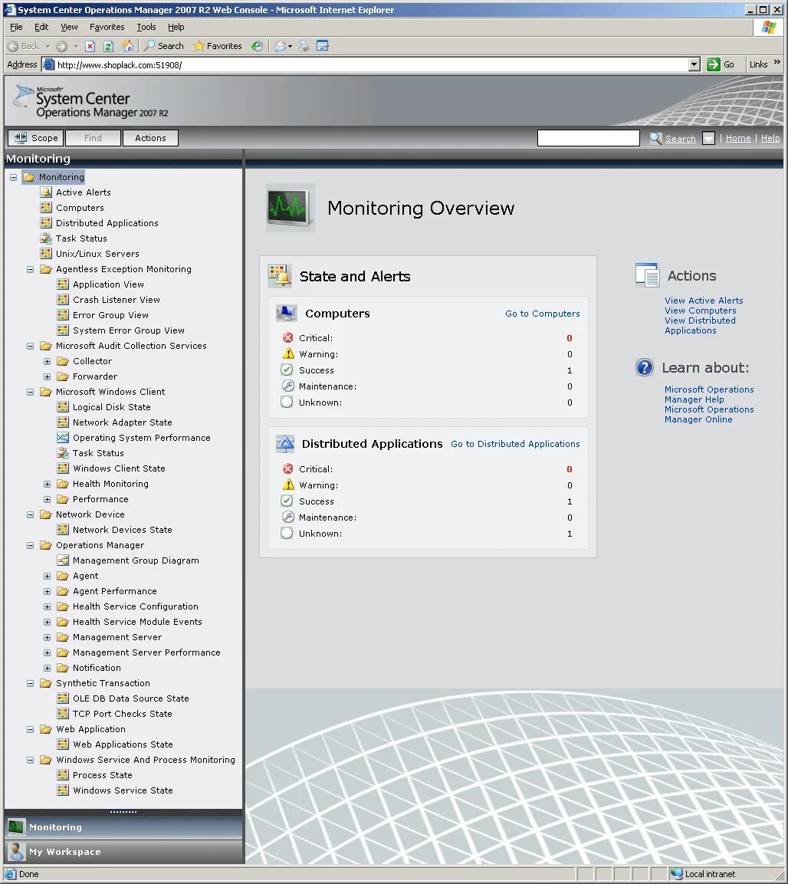Click the Actions pane icon
The height and width of the screenshot is (884, 788).
pyautogui.click(x=647, y=275)
